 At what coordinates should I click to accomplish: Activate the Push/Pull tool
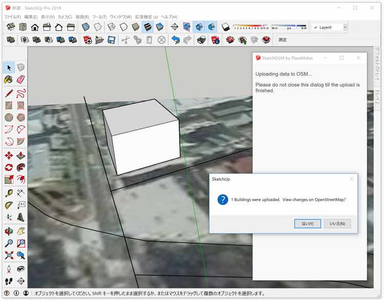pyautogui.click(x=21, y=155)
